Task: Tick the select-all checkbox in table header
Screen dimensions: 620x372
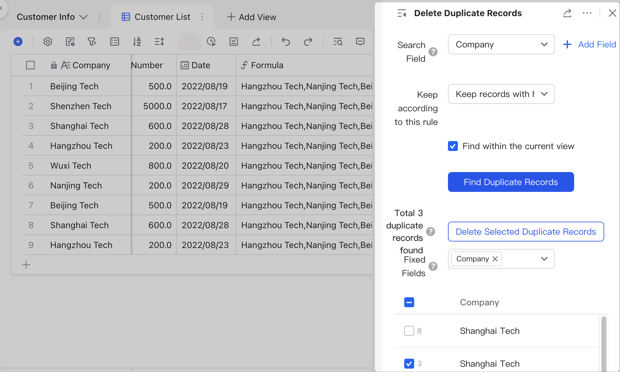Action: point(30,65)
